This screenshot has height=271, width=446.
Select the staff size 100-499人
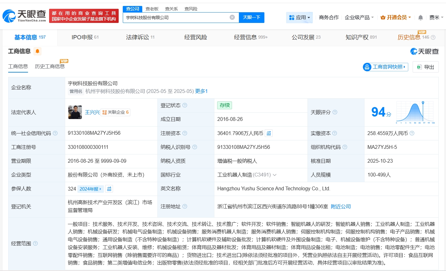point(379,175)
